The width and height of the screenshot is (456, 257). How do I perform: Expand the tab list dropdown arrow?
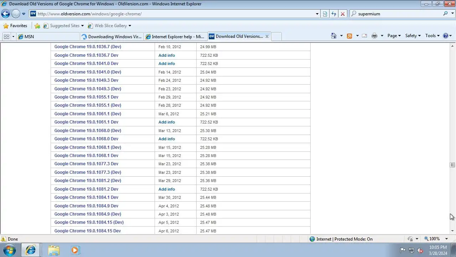click(x=13, y=36)
